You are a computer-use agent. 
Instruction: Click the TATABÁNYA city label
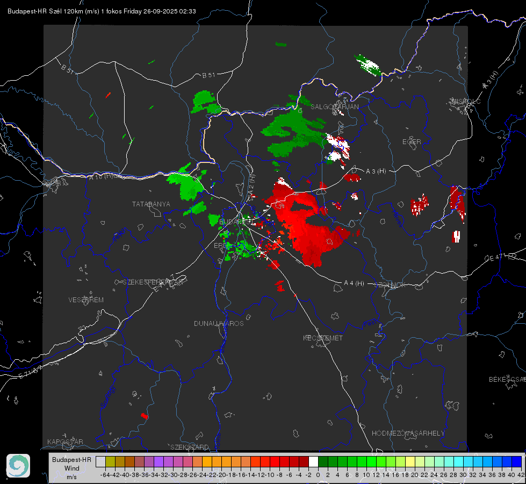(x=151, y=204)
